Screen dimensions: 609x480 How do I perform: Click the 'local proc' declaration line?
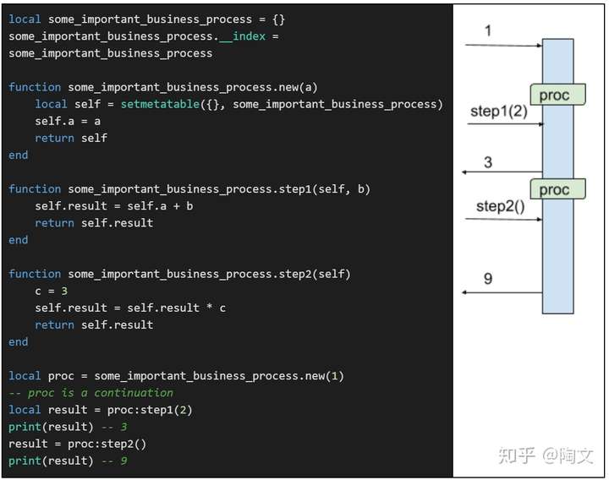176,376
